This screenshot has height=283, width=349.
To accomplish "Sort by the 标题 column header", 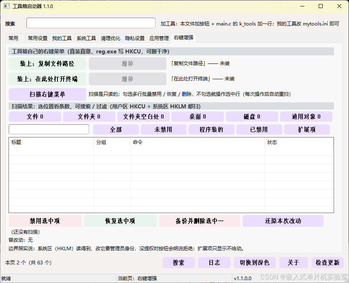I will coord(51,142).
